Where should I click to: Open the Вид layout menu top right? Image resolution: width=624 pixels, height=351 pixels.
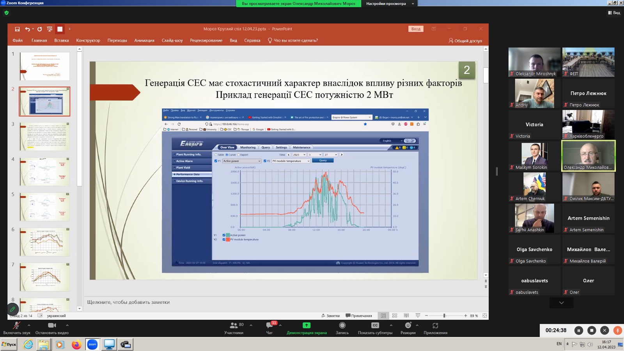(x=614, y=12)
